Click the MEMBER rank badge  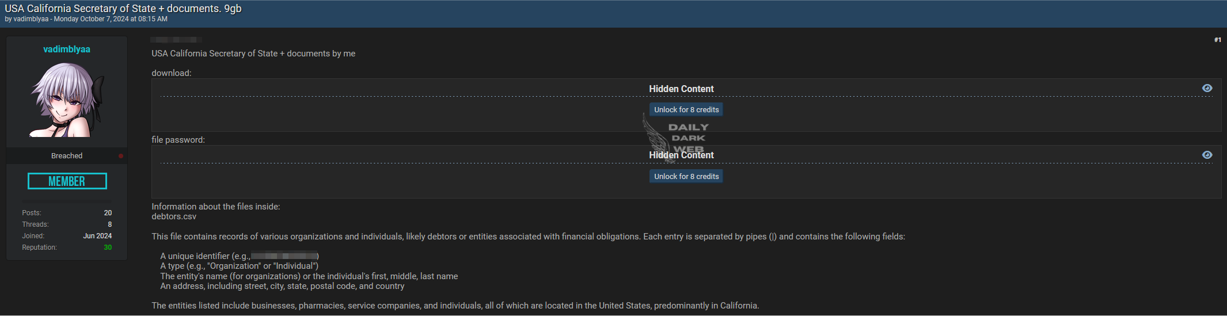67,181
